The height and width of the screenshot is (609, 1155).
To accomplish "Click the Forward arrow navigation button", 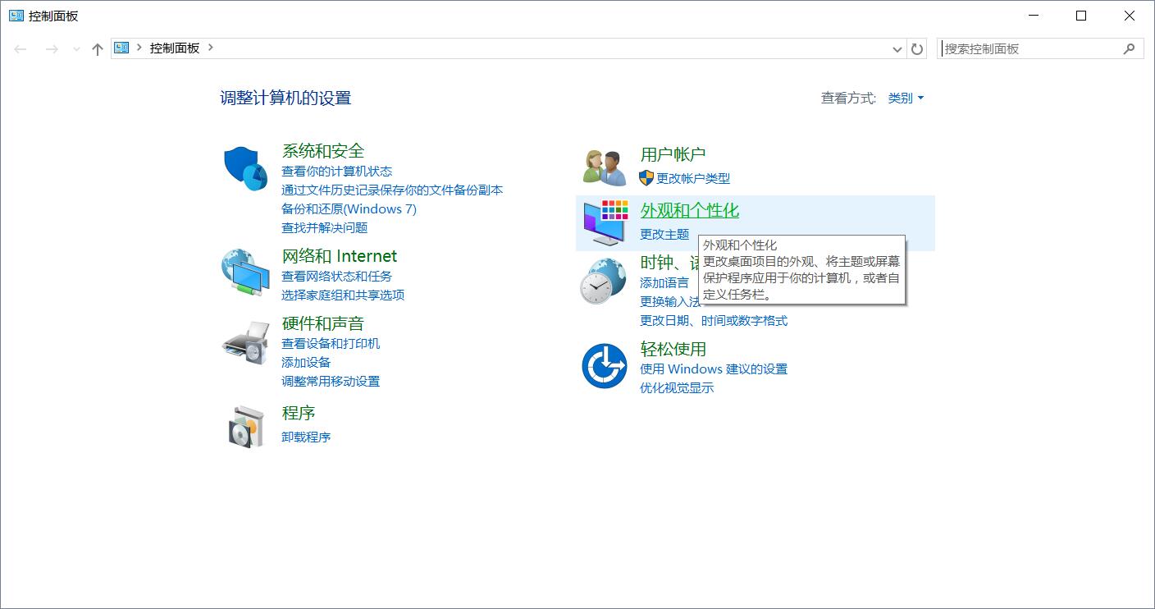I will 52,49.
